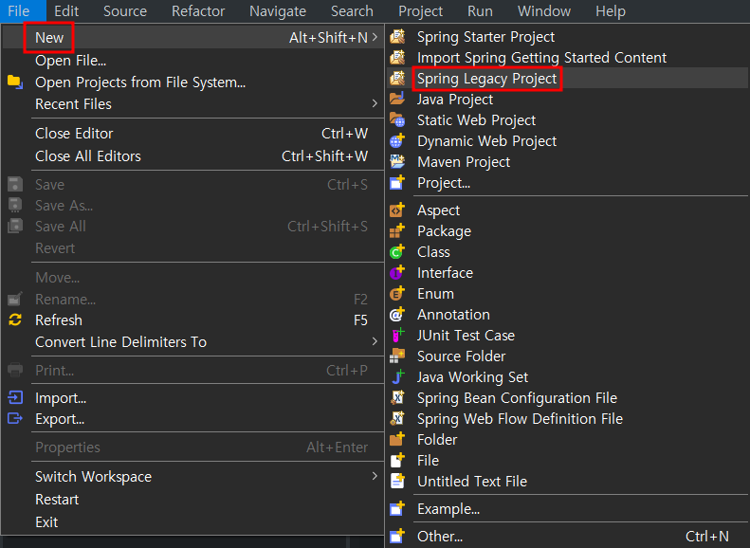Expand the Recent Files submenu arrow
The width and height of the screenshot is (750, 548).
click(375, 103)
